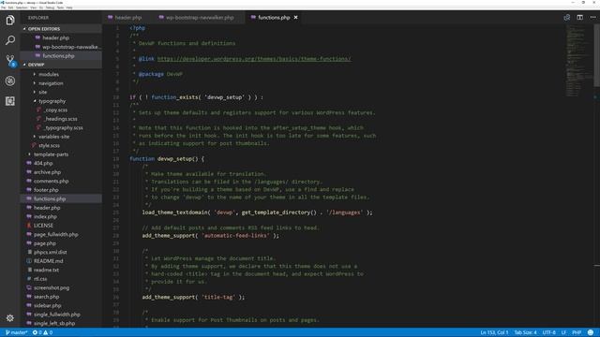600x337 pixels.
Task: Change the PHP language mode
Action: [x=577, y=332]
